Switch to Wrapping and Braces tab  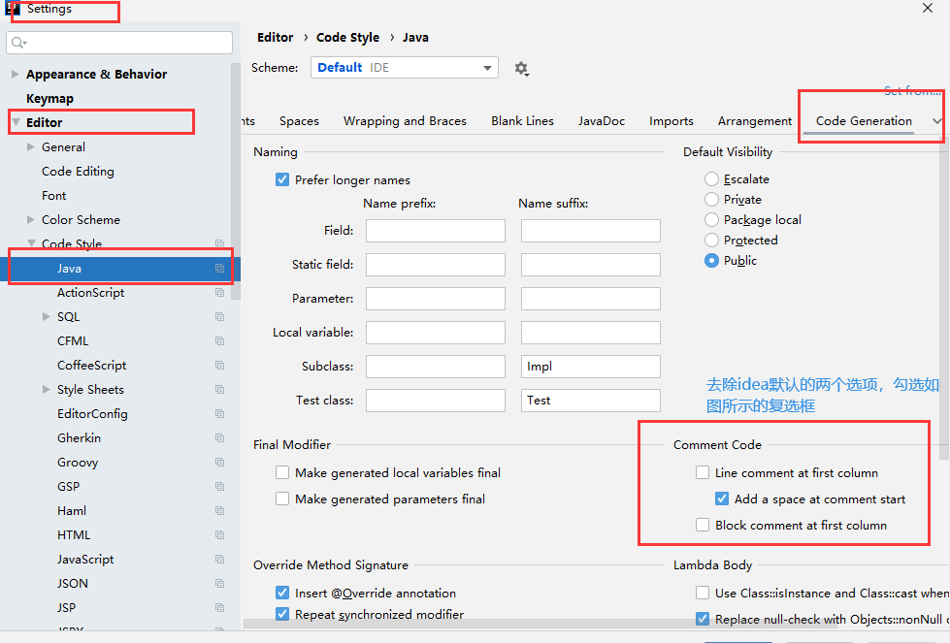pos(405,121)
